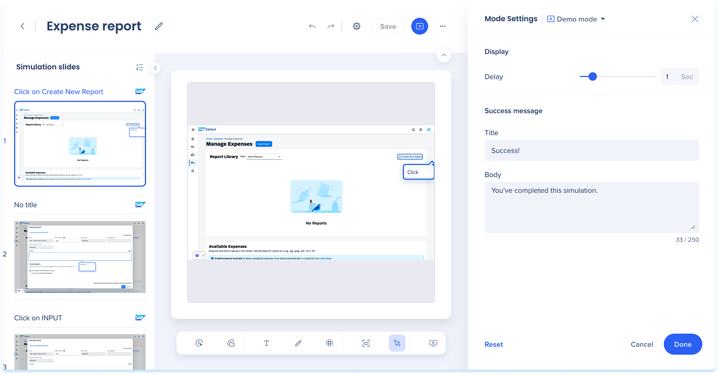Click the blue play preview button

click(x=419, y=26)
